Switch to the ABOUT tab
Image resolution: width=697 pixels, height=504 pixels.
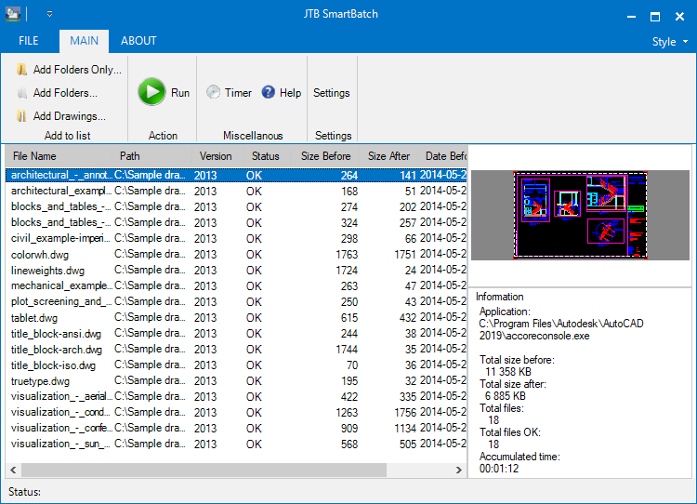[x=138, y=41]
